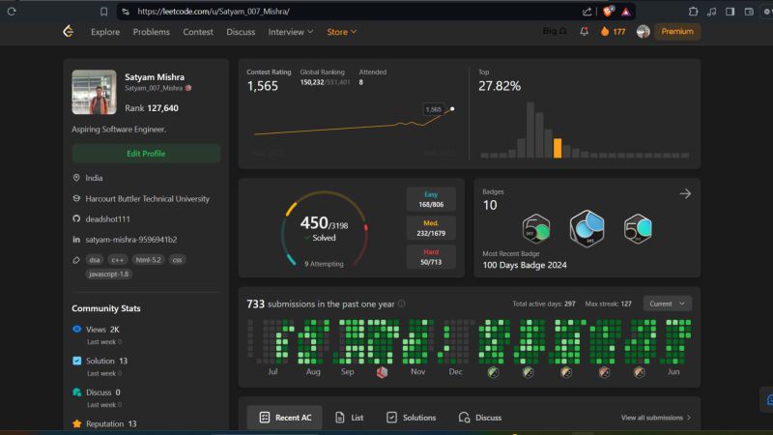
Task: Open the rightmost 50 Days badge icon
Action: [638, 228]
